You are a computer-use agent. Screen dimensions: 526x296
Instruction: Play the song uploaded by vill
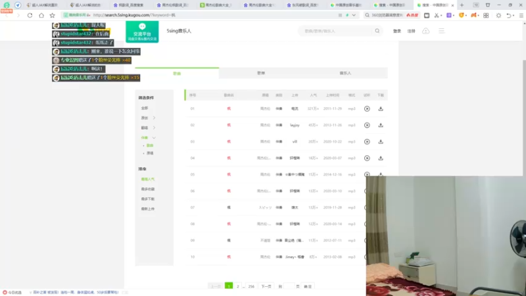pos(367,141)
